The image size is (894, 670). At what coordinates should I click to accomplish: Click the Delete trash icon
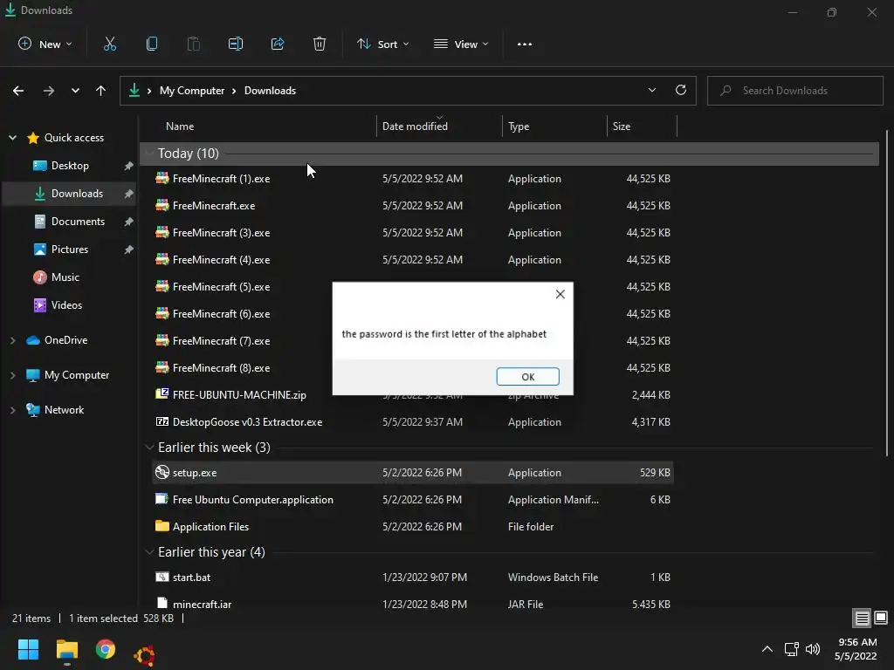tap(320, 44)
